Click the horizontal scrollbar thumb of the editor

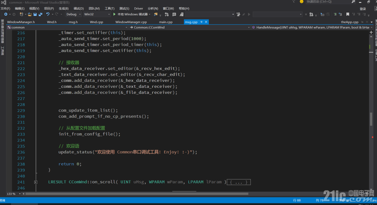point(137,194)
